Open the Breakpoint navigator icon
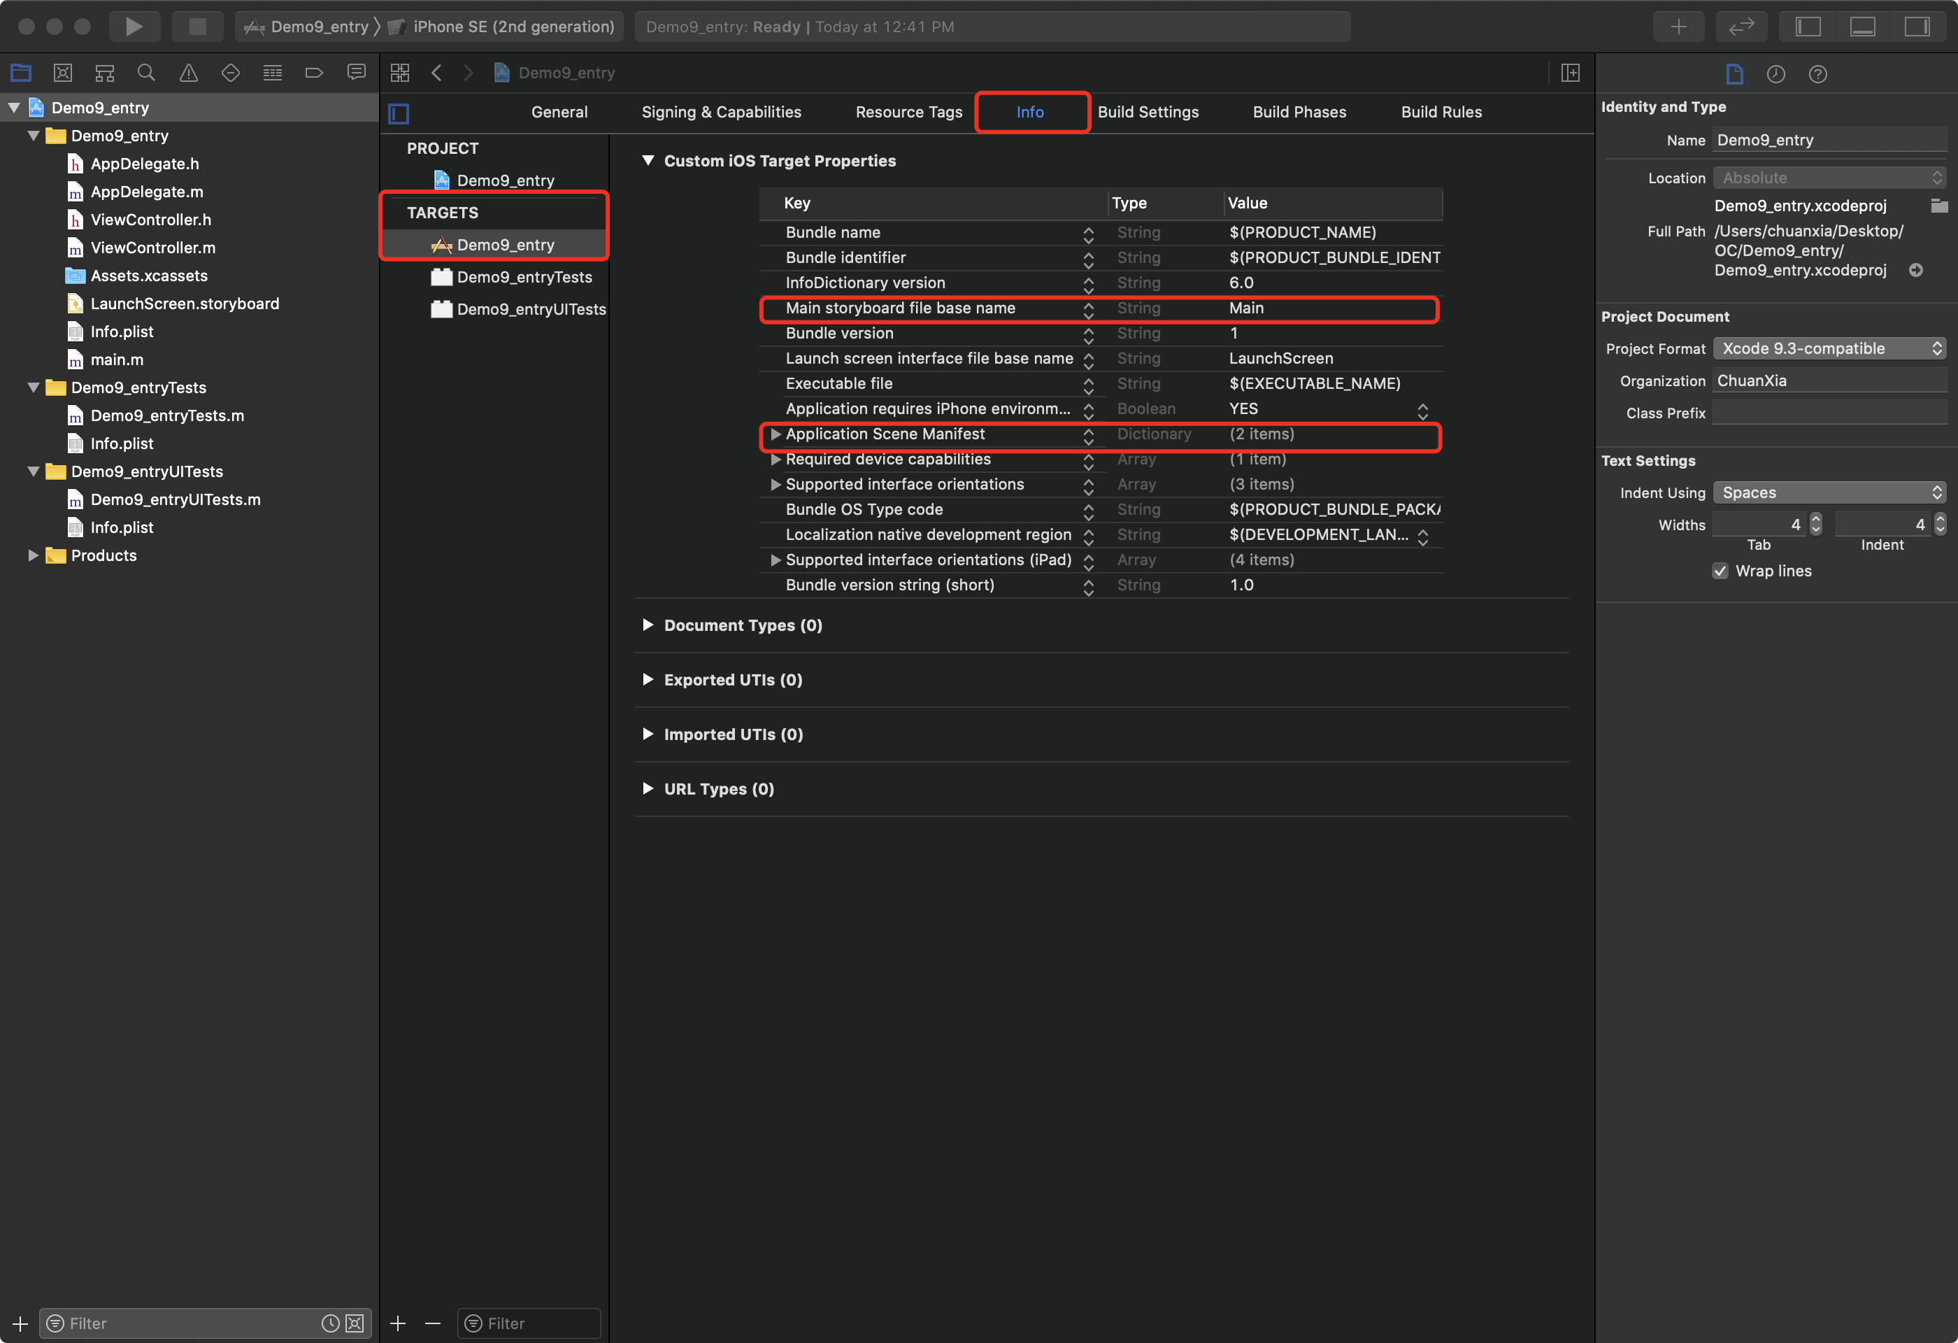This screenshot has height=1343, width=1958. (x=314, y=73)
